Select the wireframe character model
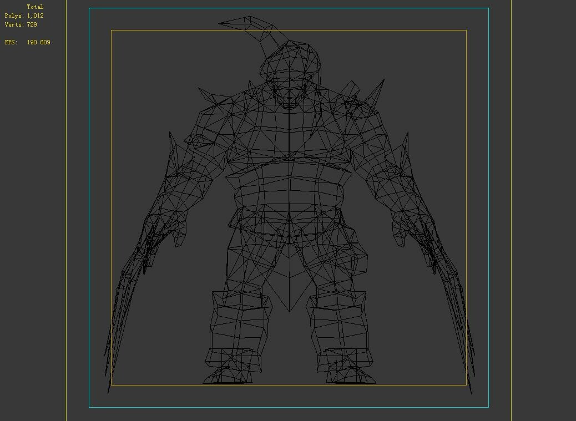 tap(290, 205)
